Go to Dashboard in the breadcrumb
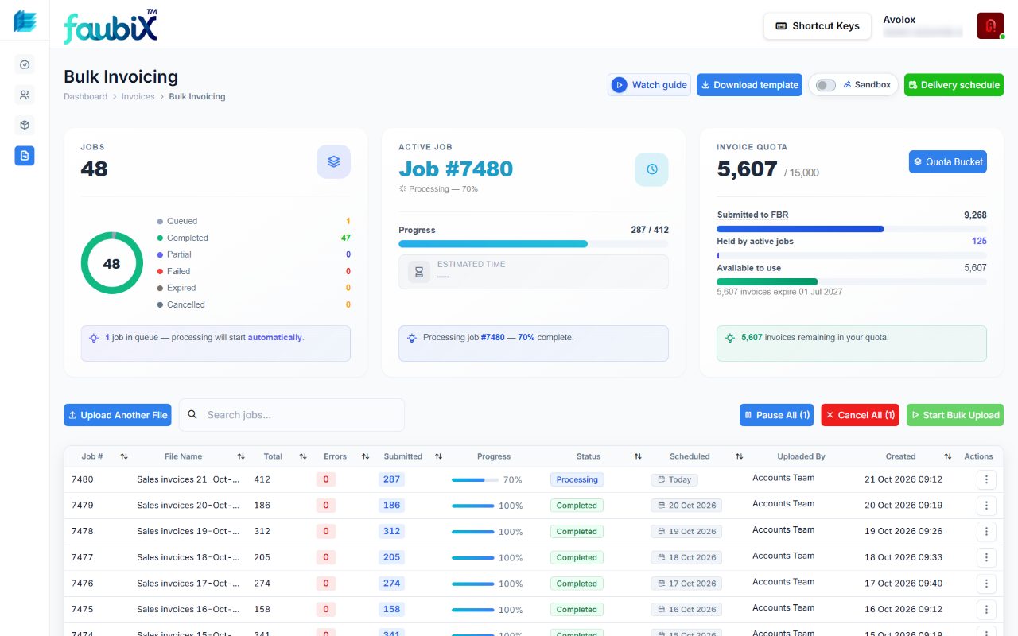Viewport: 1018px width, 636px height. click(x=85, y=96)
